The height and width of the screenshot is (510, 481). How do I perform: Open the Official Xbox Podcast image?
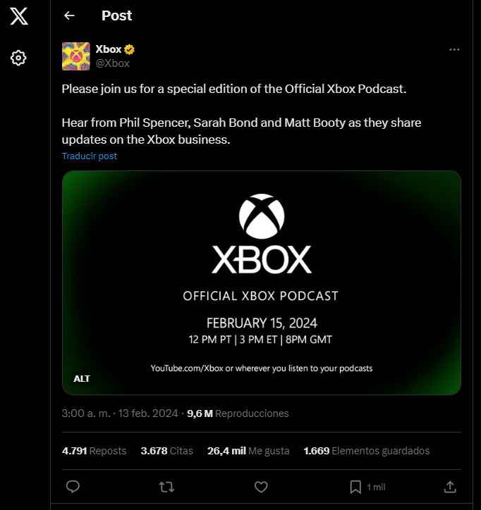pos(261,282)
